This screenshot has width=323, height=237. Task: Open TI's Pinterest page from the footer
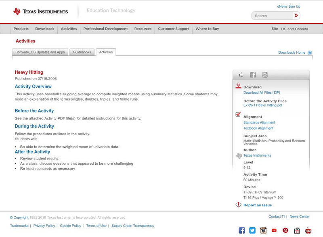[285, 231]
